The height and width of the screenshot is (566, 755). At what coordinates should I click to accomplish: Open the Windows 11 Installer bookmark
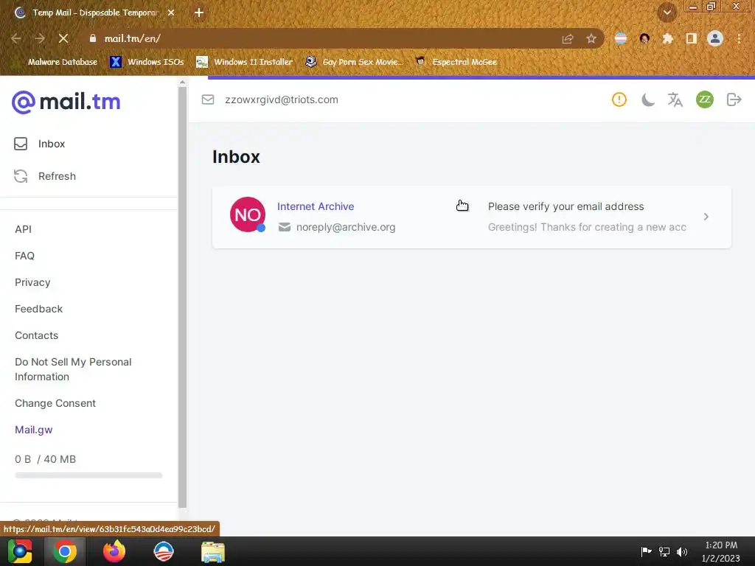point(245,62)
